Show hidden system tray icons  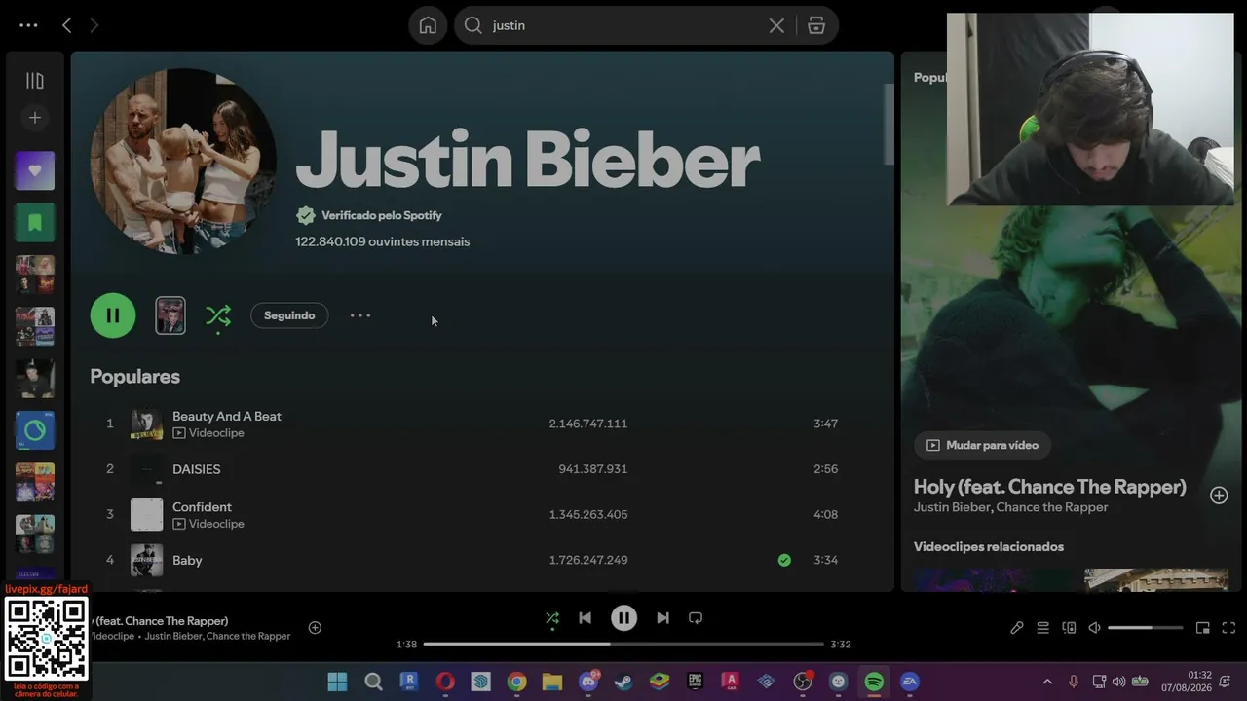[1047, 682]
